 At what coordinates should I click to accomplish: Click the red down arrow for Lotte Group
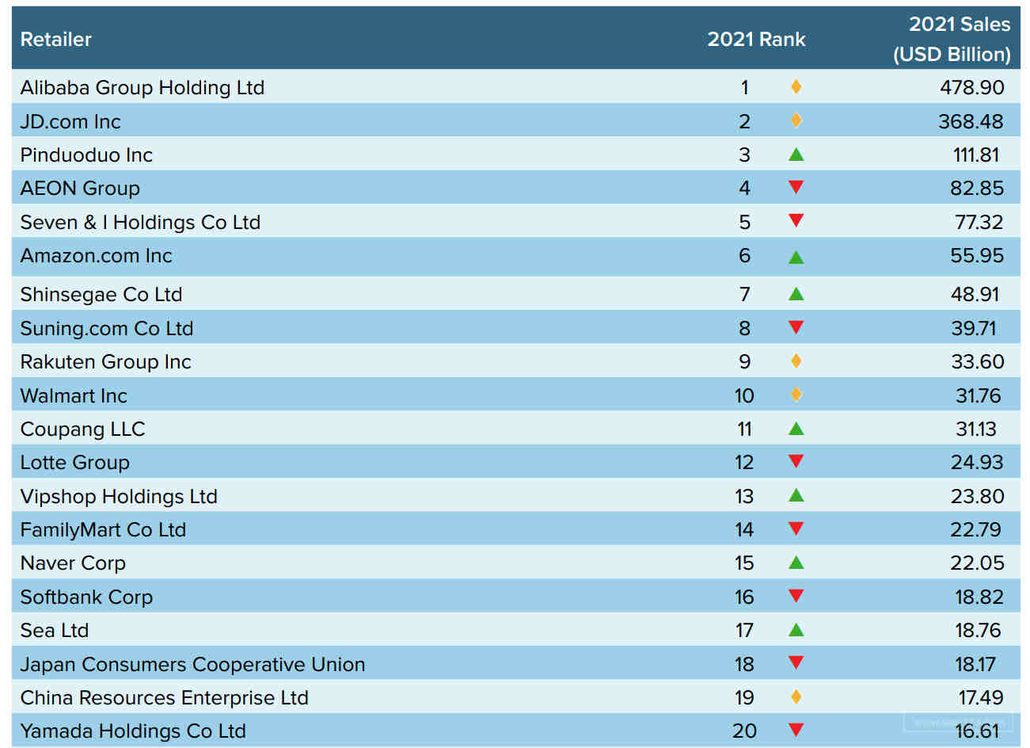point(796,461)
